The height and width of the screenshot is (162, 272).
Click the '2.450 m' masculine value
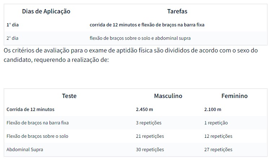[144, 109]
